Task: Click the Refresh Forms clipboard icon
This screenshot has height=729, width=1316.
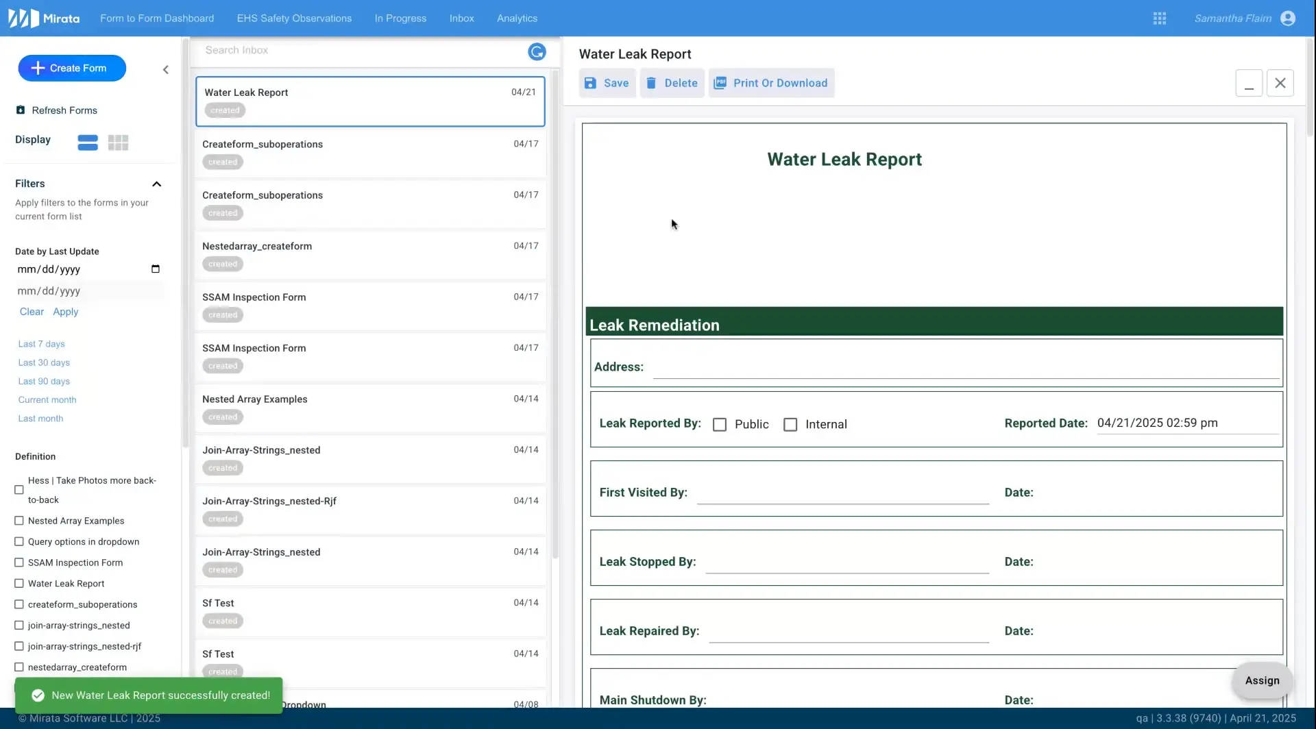Action: (20, 110)
